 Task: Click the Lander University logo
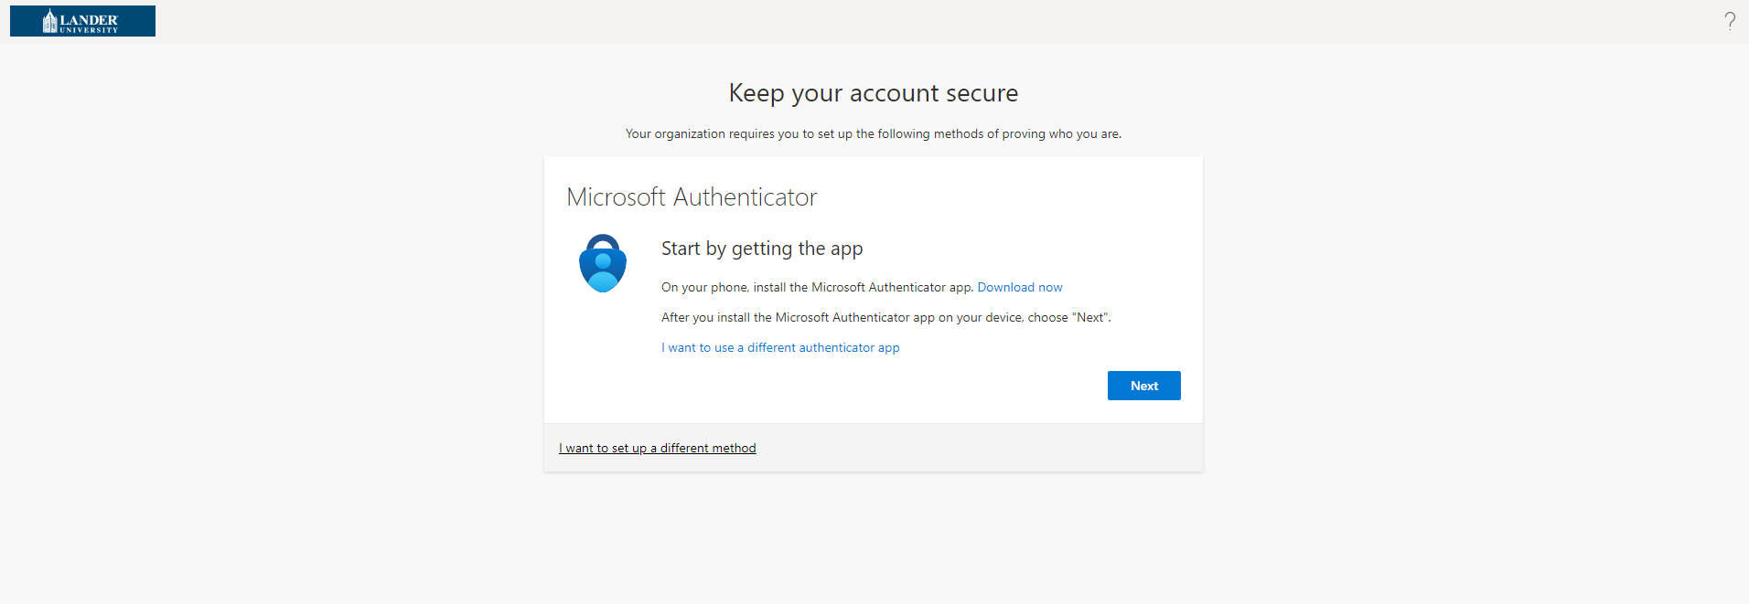coord(82,21)
